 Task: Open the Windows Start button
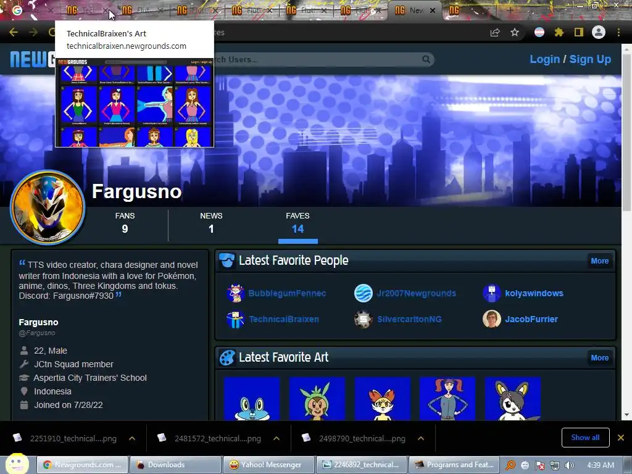[17, 464]
